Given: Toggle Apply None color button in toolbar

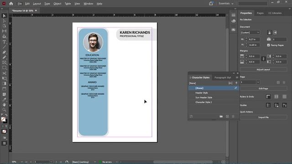Looking at the screenshot, I should click(4, 132).
